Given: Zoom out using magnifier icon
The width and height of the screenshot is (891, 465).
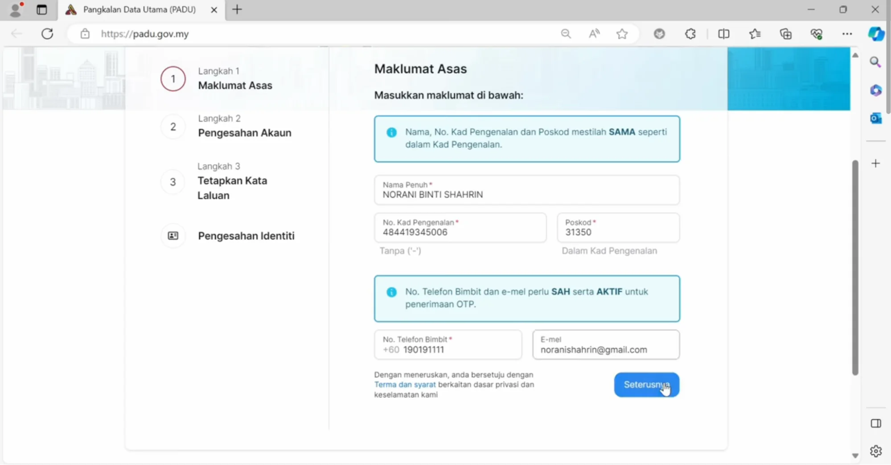Looking at the screenshot, I should (x=566, y=34).
